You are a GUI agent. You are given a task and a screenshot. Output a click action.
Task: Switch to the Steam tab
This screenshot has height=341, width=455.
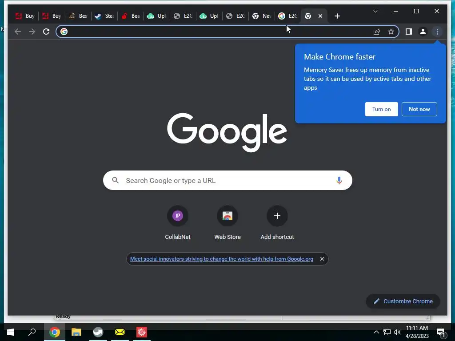(x=104, y=16)
